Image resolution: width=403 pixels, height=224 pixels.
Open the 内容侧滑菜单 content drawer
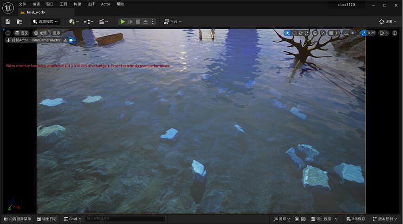[x=17, y=219]
